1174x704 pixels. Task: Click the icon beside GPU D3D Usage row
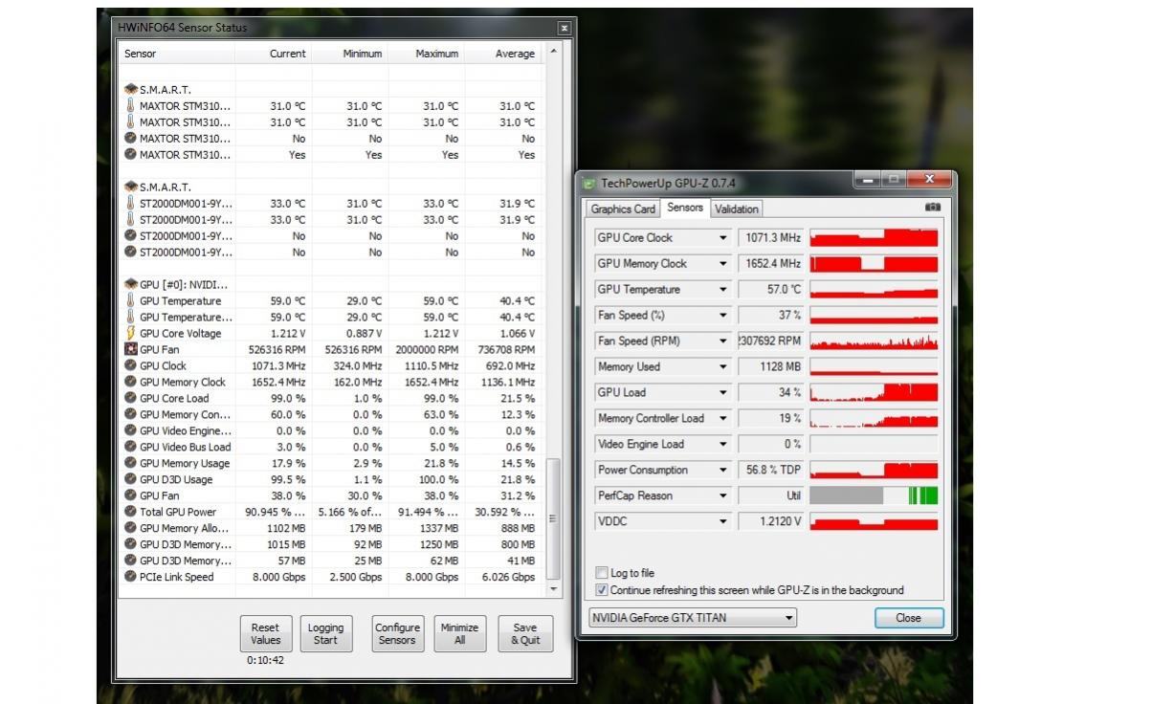coord(131,479)
